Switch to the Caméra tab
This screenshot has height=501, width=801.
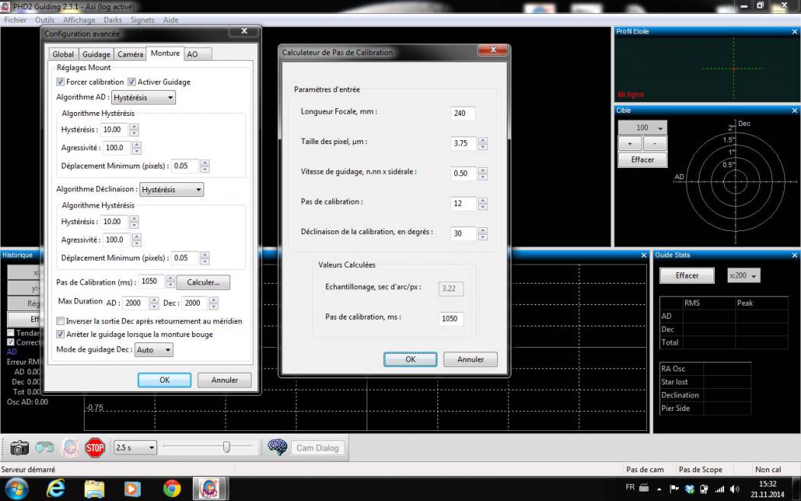point(130,54)
